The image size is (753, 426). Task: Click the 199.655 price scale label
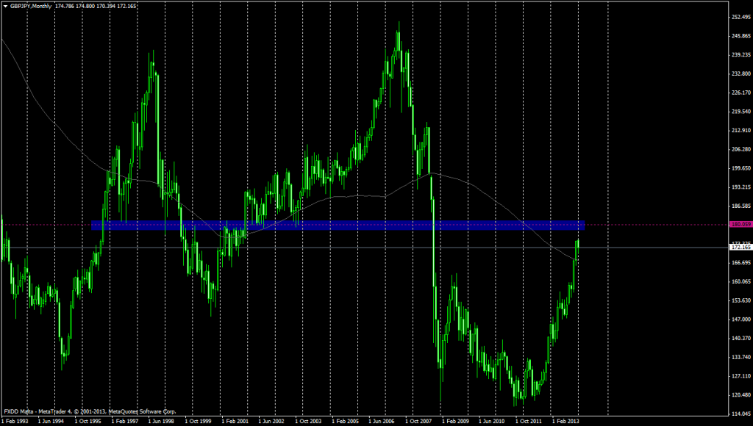740,168
